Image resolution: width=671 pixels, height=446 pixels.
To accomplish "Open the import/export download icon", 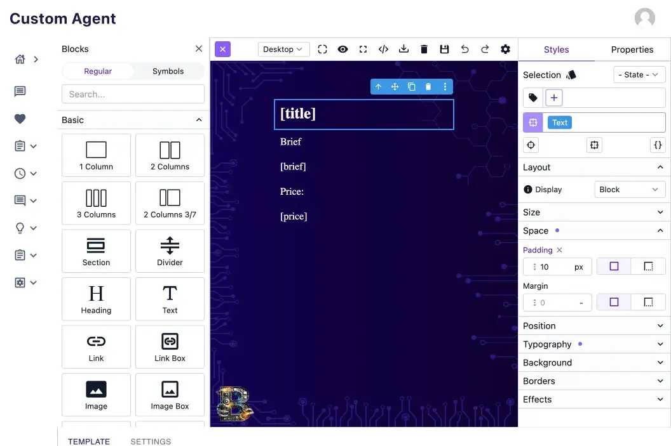I will pos(403,49).
